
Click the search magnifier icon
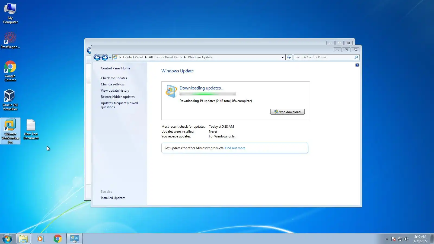(x=356, y=57)
